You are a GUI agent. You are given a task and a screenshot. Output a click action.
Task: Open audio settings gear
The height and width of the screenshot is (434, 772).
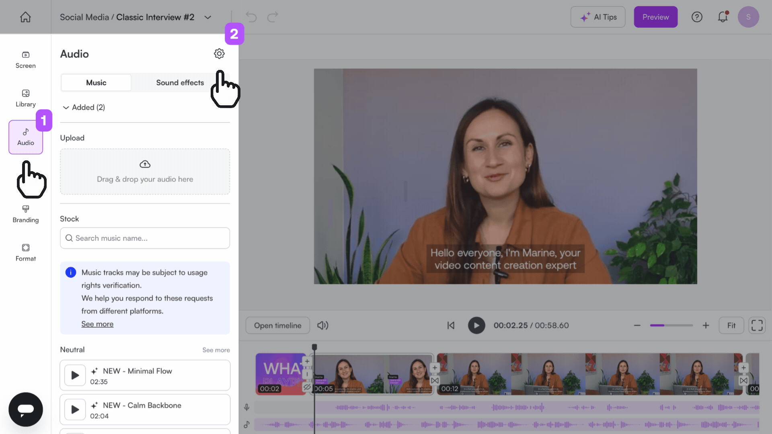(x=219, y=53)
